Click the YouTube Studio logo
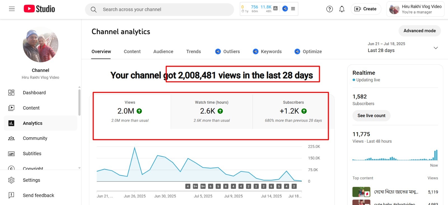This screenshot has width=448, height=205. [x=39, y=9]
